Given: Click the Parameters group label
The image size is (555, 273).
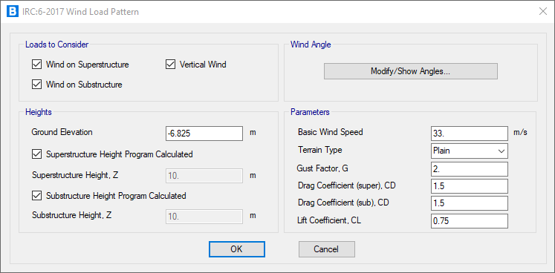Looking at the screenshot, I should 310,112.
